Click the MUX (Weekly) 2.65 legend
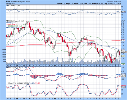This screenshot has width=127, height=100. 16,21
